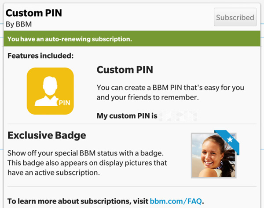Click the green auto-renewing subscription banner
The image size is (264, 208).
tap(132, 39)
